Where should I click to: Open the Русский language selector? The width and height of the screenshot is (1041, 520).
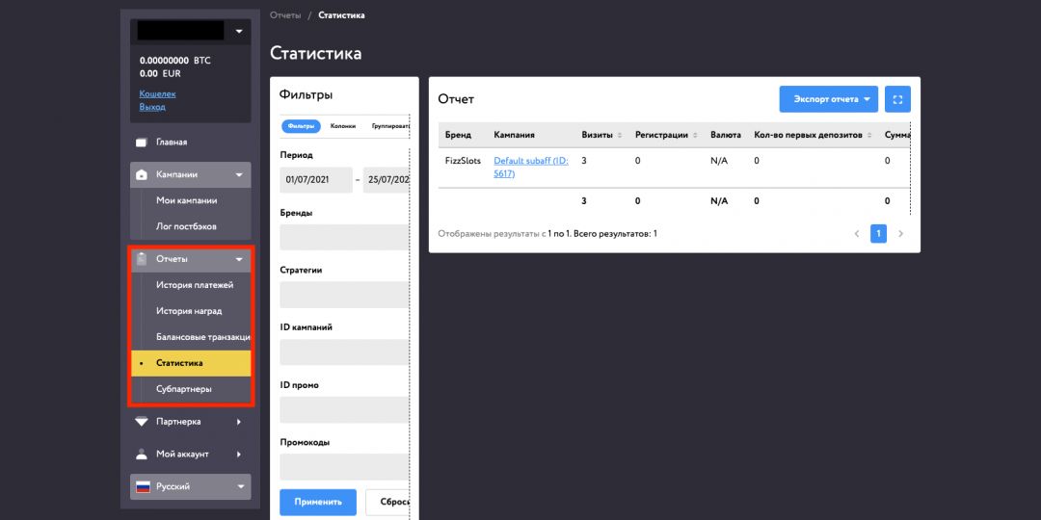[x=190, y=487]
